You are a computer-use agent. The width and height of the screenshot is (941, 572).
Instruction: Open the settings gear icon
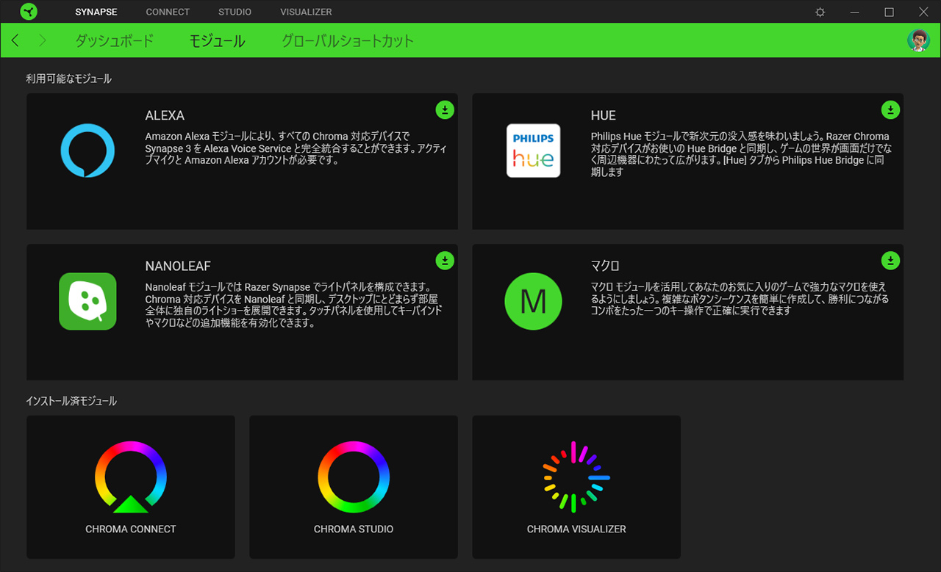point(820,12)
